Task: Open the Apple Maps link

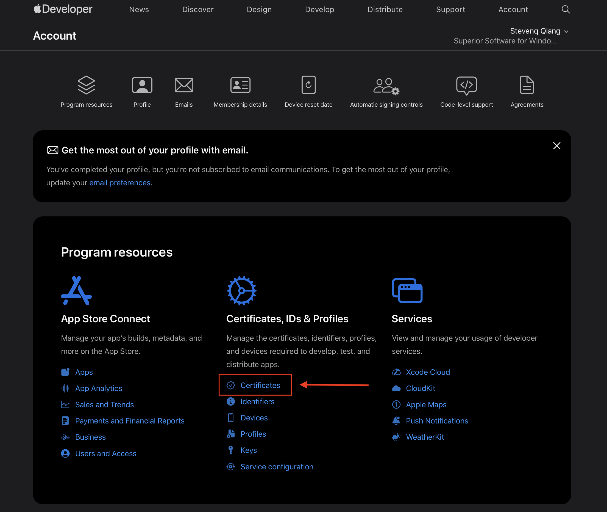Action: point(426,404)
